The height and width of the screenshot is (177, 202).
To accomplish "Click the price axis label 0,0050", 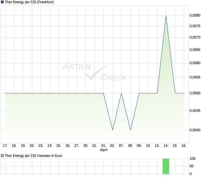I will (195, 93).
